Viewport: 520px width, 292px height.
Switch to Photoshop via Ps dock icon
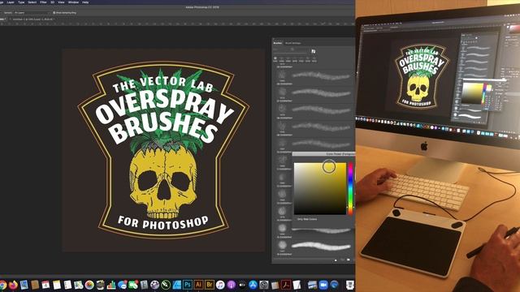[x=188, y=285]
